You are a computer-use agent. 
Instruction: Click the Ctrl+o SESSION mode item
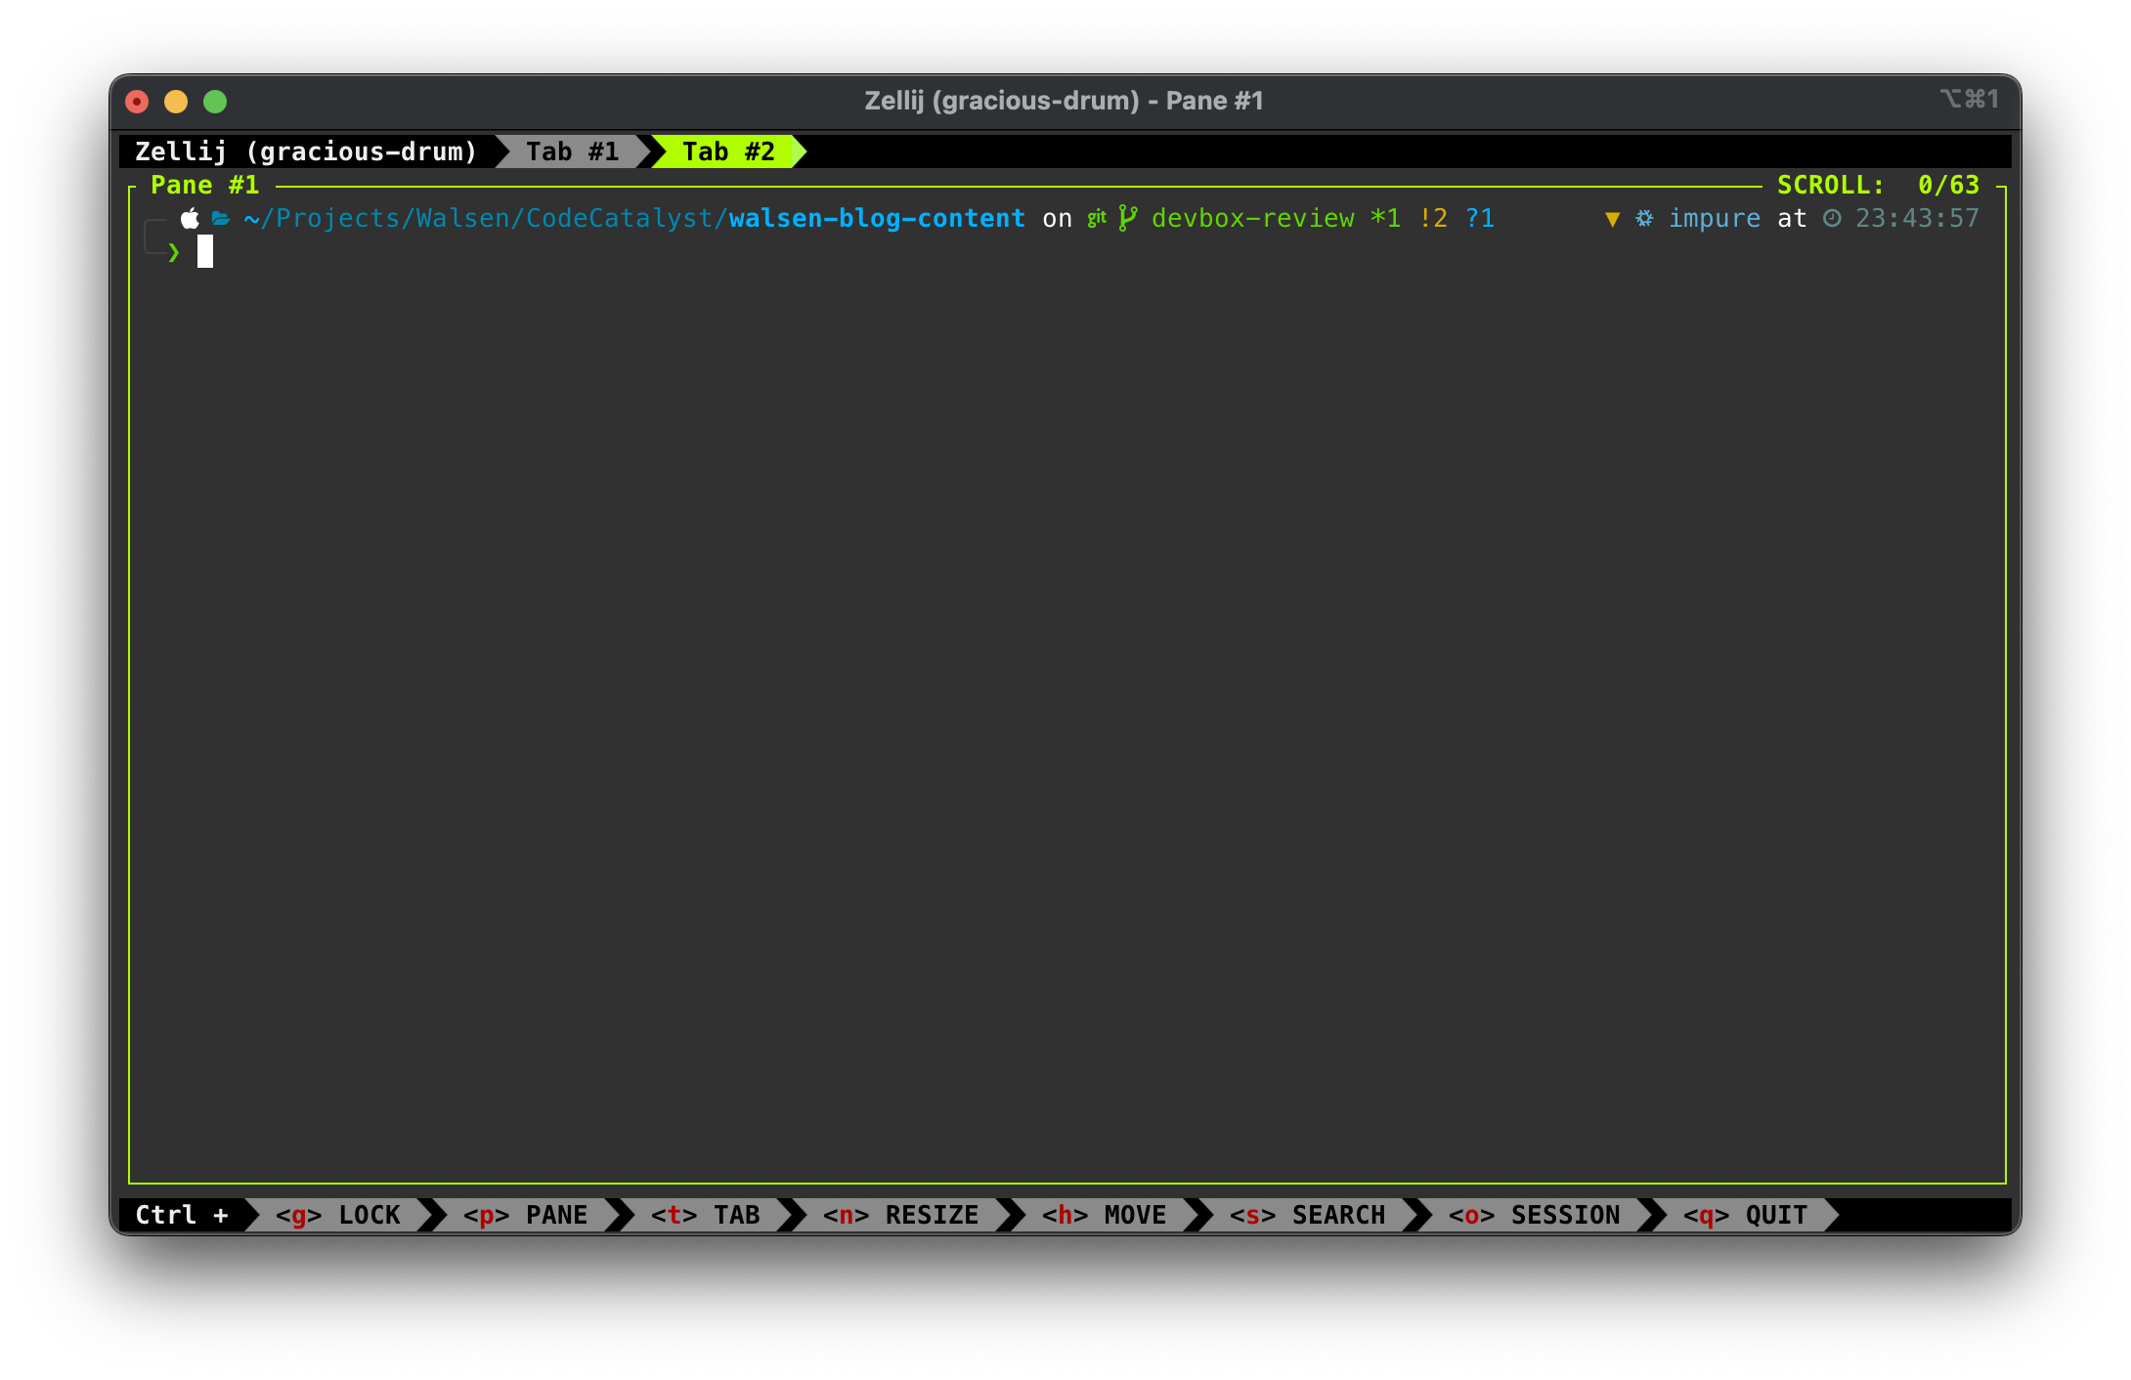click(1535, 1215)
